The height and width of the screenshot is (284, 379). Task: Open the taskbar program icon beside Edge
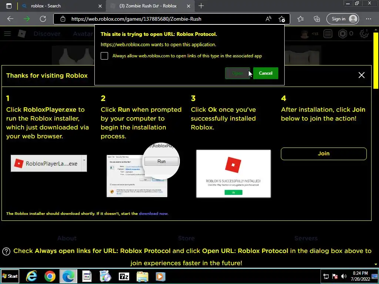coord(87,276)
